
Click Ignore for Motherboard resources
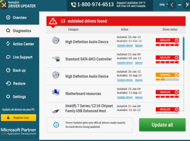click(139, 97)
